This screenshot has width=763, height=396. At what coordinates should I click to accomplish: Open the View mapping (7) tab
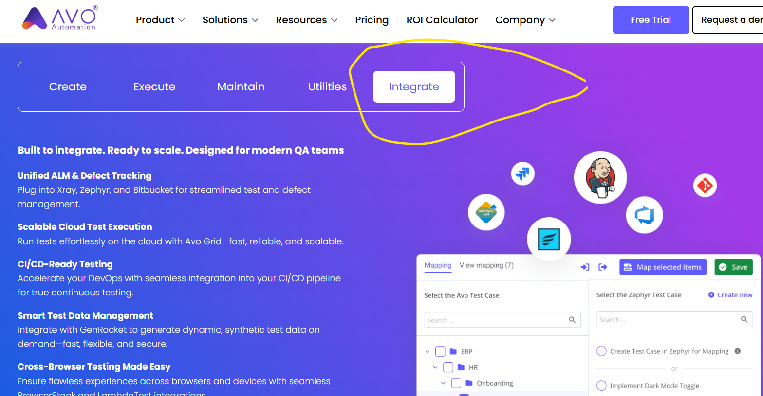(486, 265)
